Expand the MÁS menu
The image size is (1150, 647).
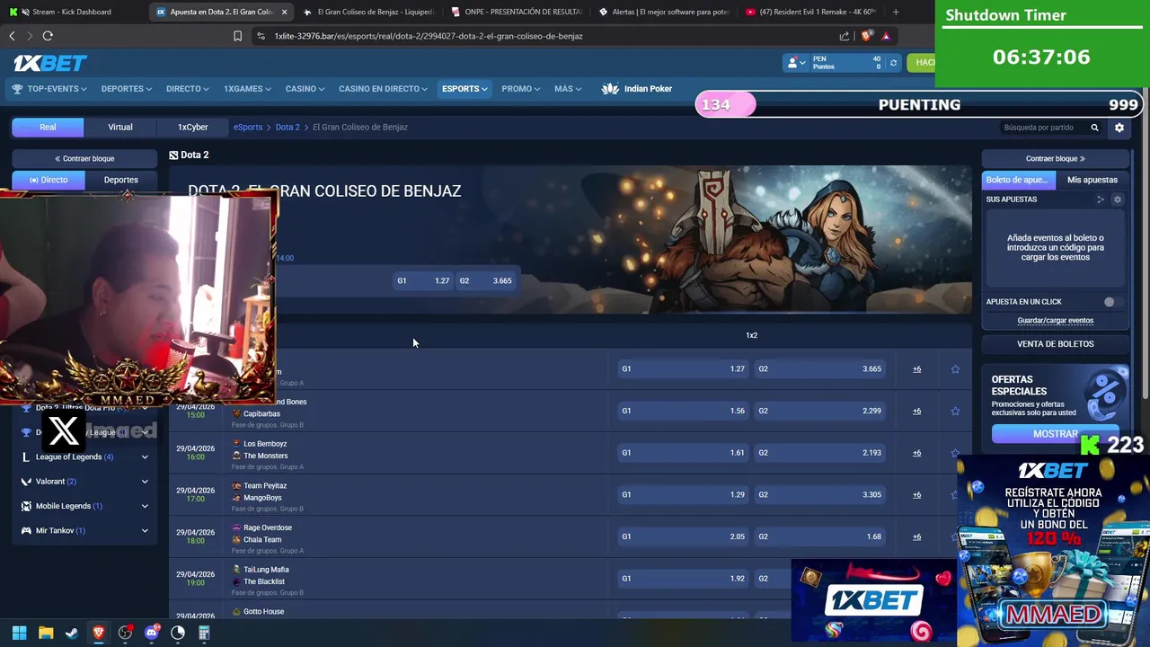click(568, 89)
